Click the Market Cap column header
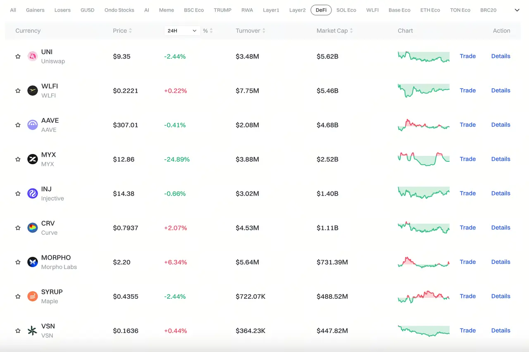Screen dimensions: 529x352 click(332, 31)
